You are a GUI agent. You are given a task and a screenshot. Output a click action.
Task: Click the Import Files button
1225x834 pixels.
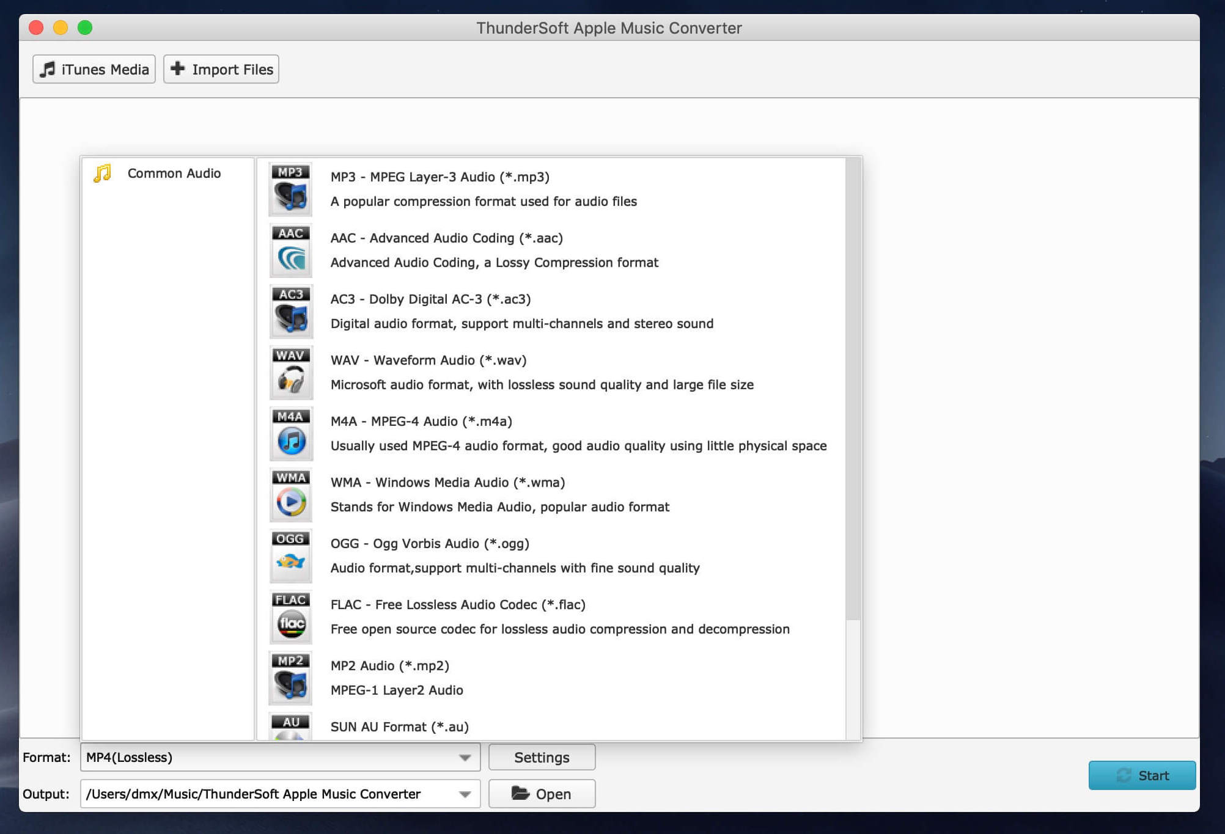click(x=221, y=69)
